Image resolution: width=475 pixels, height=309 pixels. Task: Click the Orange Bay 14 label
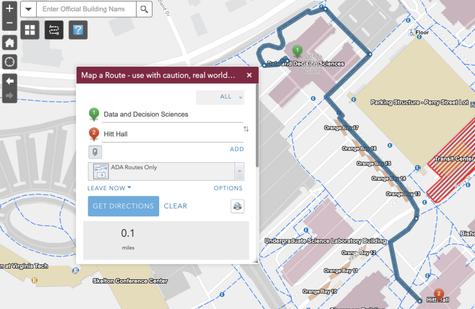389,178
